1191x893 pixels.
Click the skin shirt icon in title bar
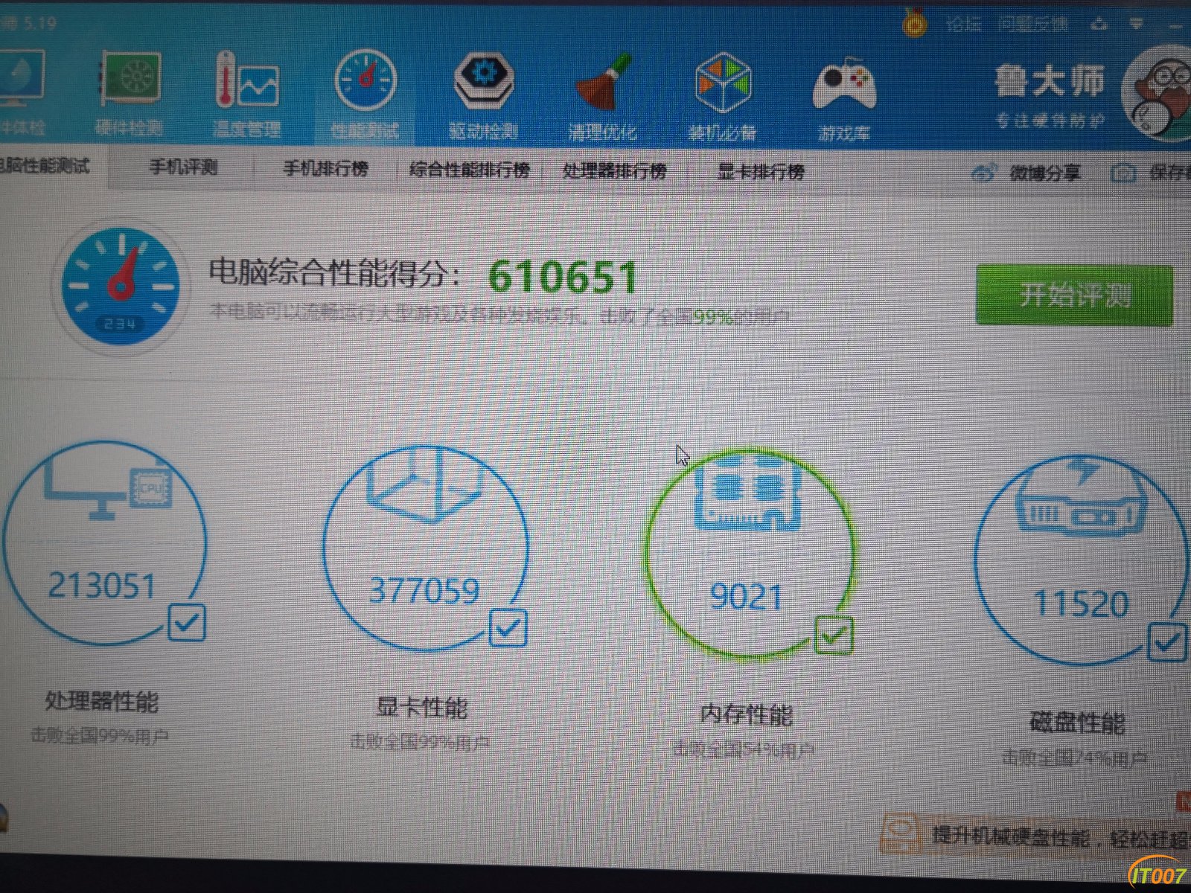(1101, 24)
